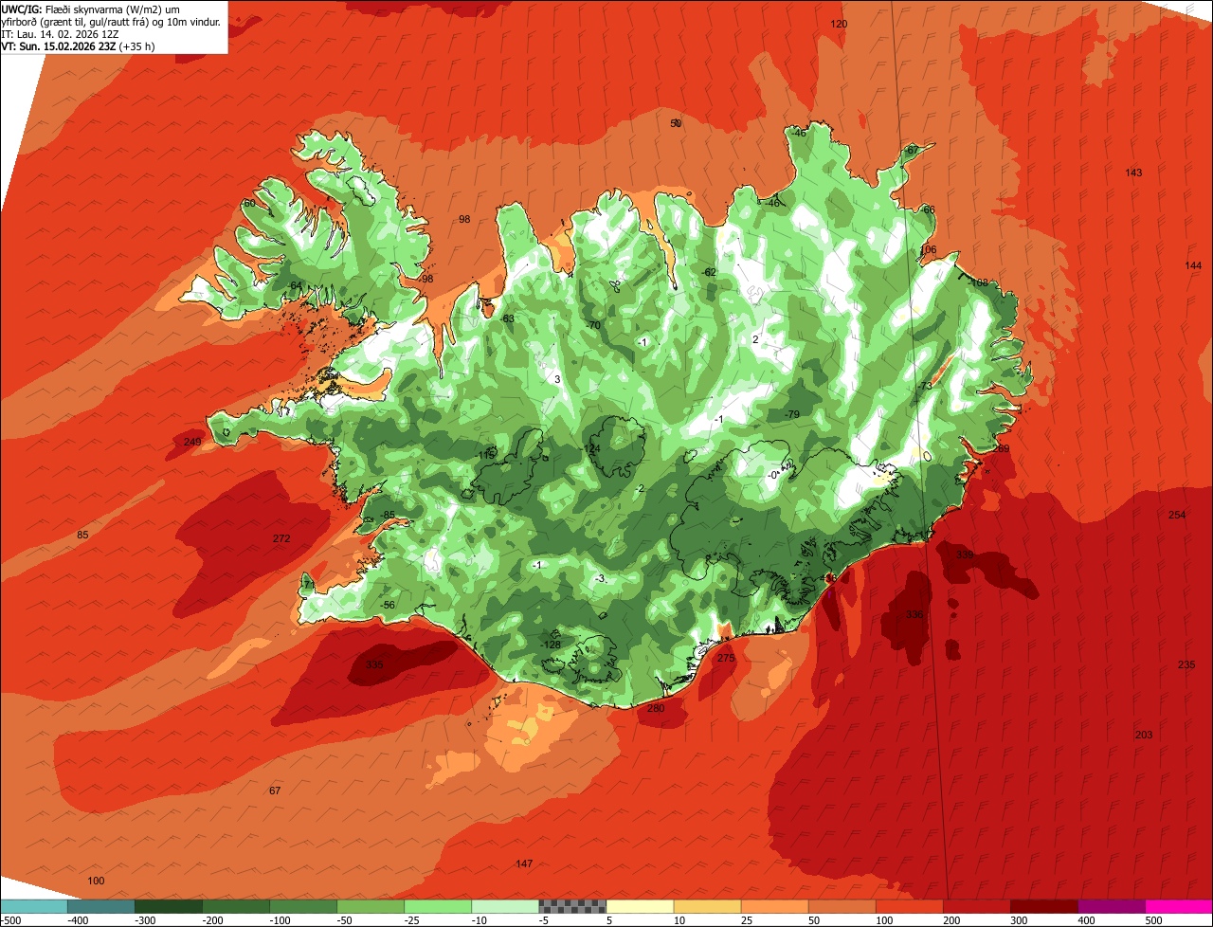Screen dimensions: 1213x927
Task: Click the map value "235"
Action: point(1186,664)
